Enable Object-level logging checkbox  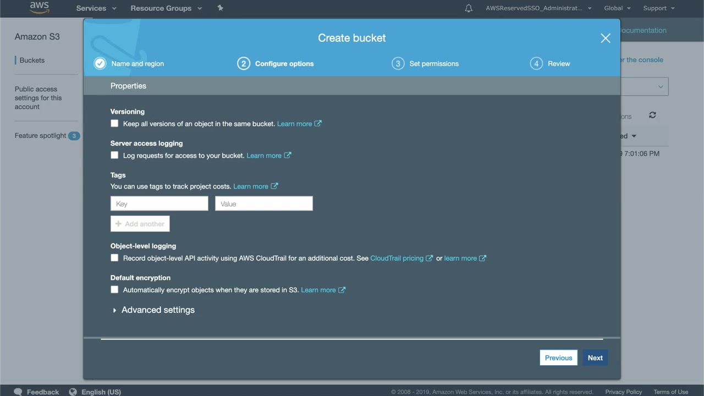(114, 257)
